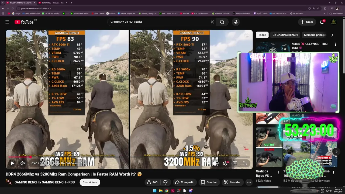Select the Todos filter chip
Image resolution: width=345 pixels, height=194 pixels.
[x=262, y=35]
